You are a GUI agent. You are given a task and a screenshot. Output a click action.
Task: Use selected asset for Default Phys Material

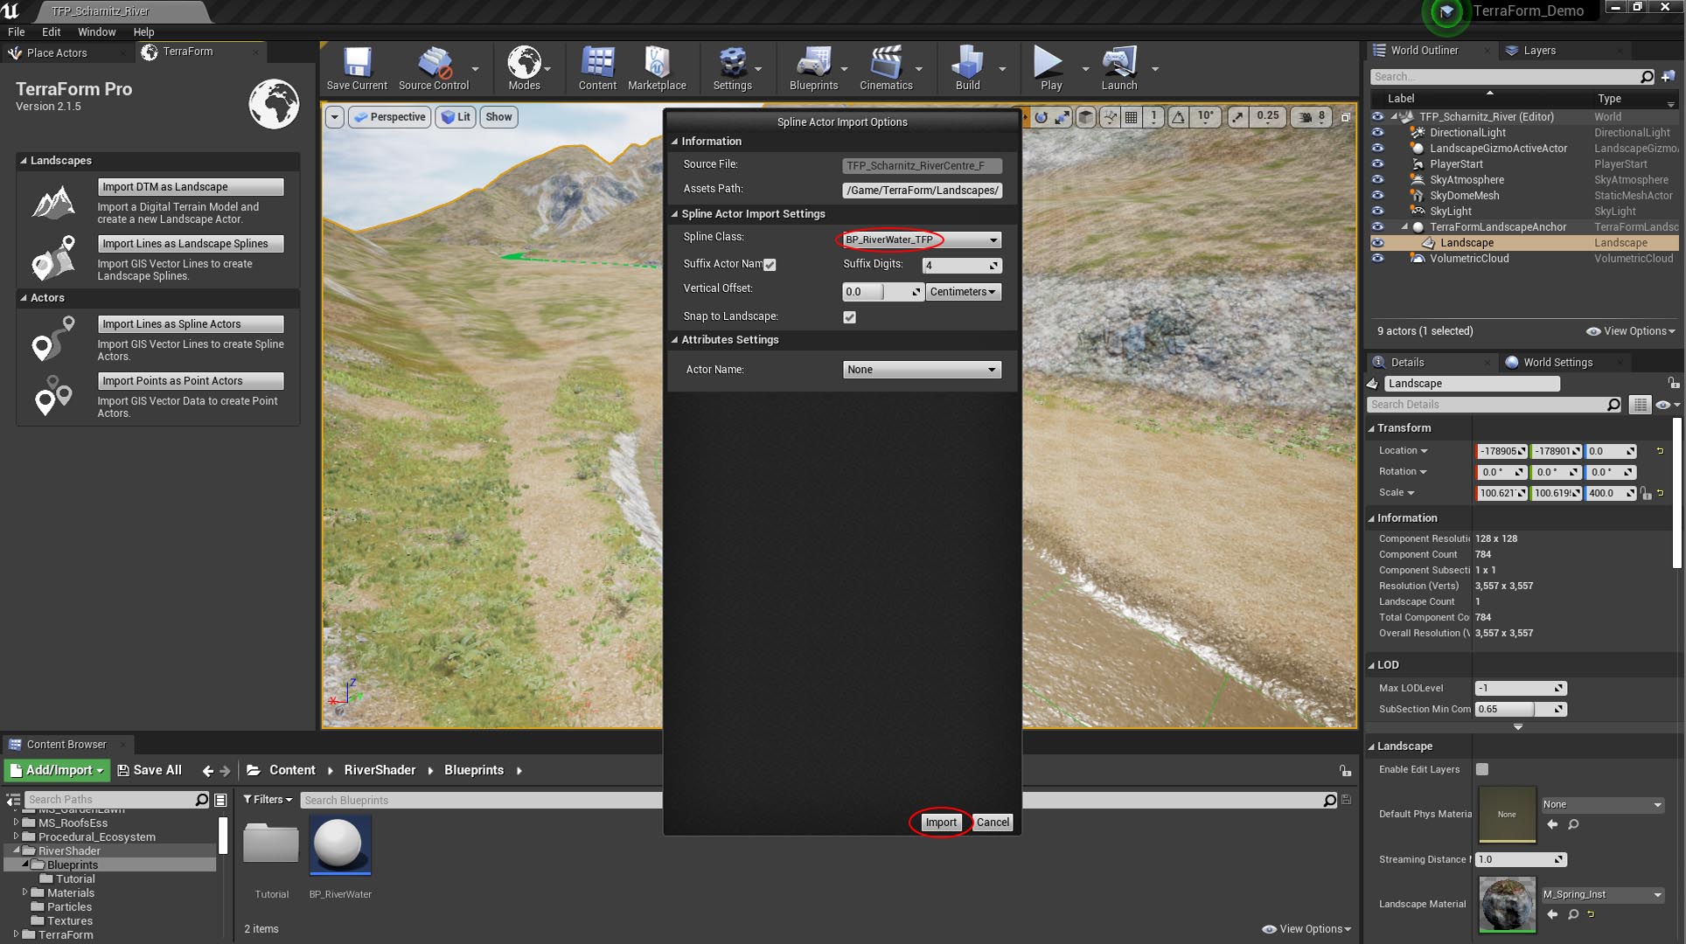pos(1552,824)
